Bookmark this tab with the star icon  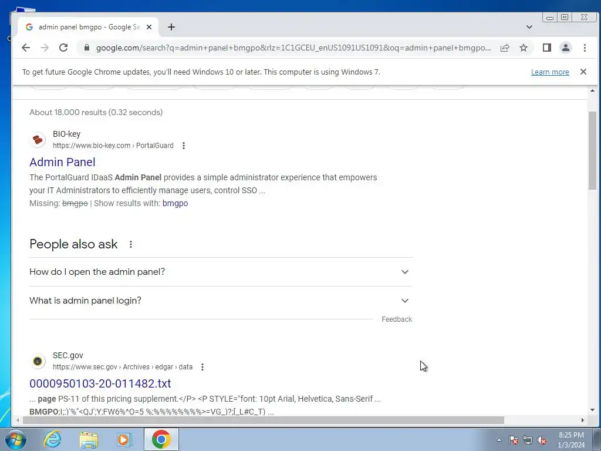(x=524, y=48)
